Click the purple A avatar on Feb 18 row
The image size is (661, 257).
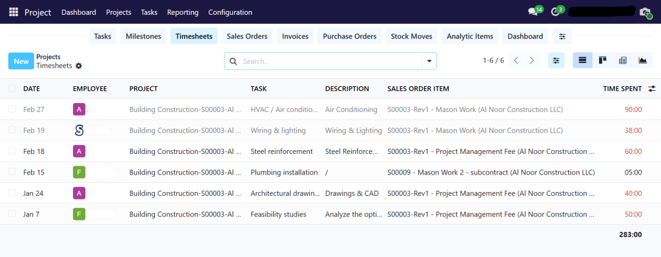(x=79, y=151)
